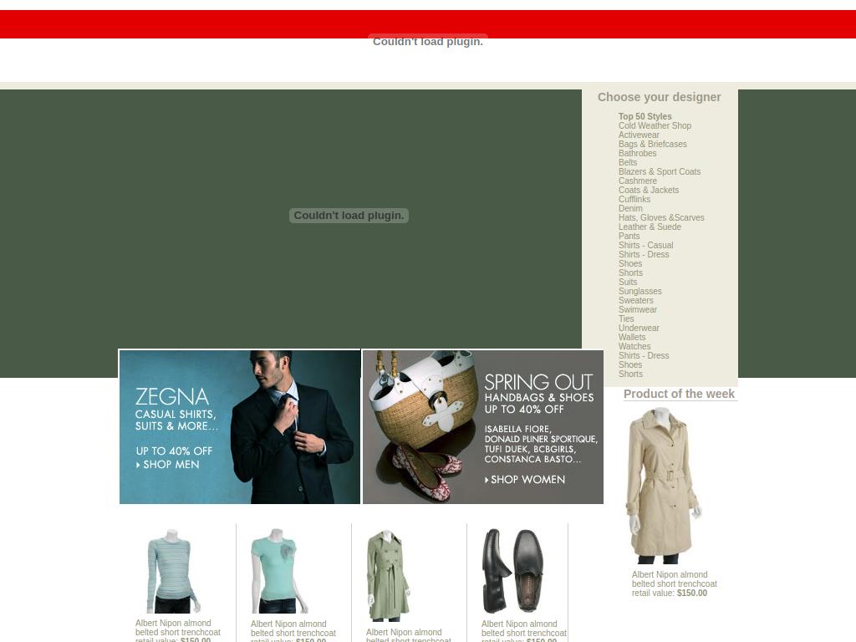
Task: Click the Pants category link
Action: tap(629, 236)
